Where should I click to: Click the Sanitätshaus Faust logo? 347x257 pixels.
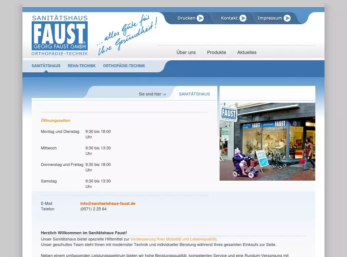coord(60,36)
